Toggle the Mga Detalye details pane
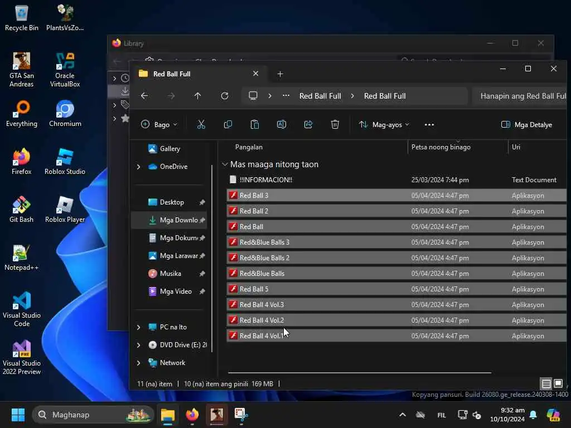Screen dimensions: 571x428 tap(526, 124)
